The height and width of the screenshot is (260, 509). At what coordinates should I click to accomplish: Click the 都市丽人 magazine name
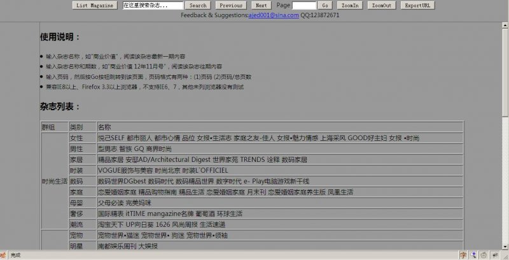click(139, 138)
